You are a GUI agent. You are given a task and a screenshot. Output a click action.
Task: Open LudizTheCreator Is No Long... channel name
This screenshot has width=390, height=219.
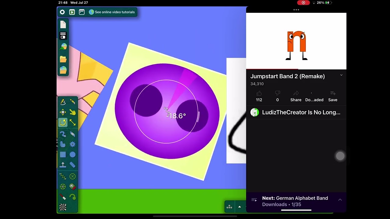(301, 112)
